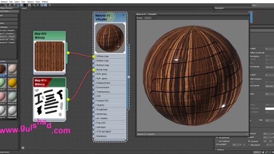
Task: Toggle the Material/Map Browser toolbar icon
Action: 42,5
